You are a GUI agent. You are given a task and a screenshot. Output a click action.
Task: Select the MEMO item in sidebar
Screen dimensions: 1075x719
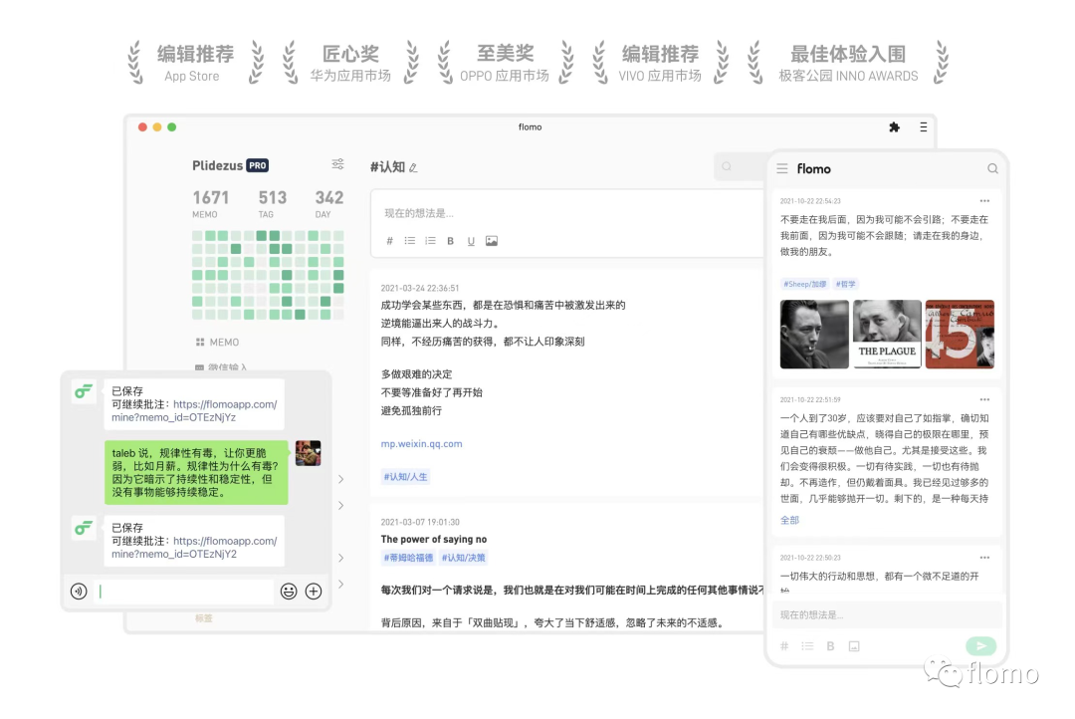217,342
